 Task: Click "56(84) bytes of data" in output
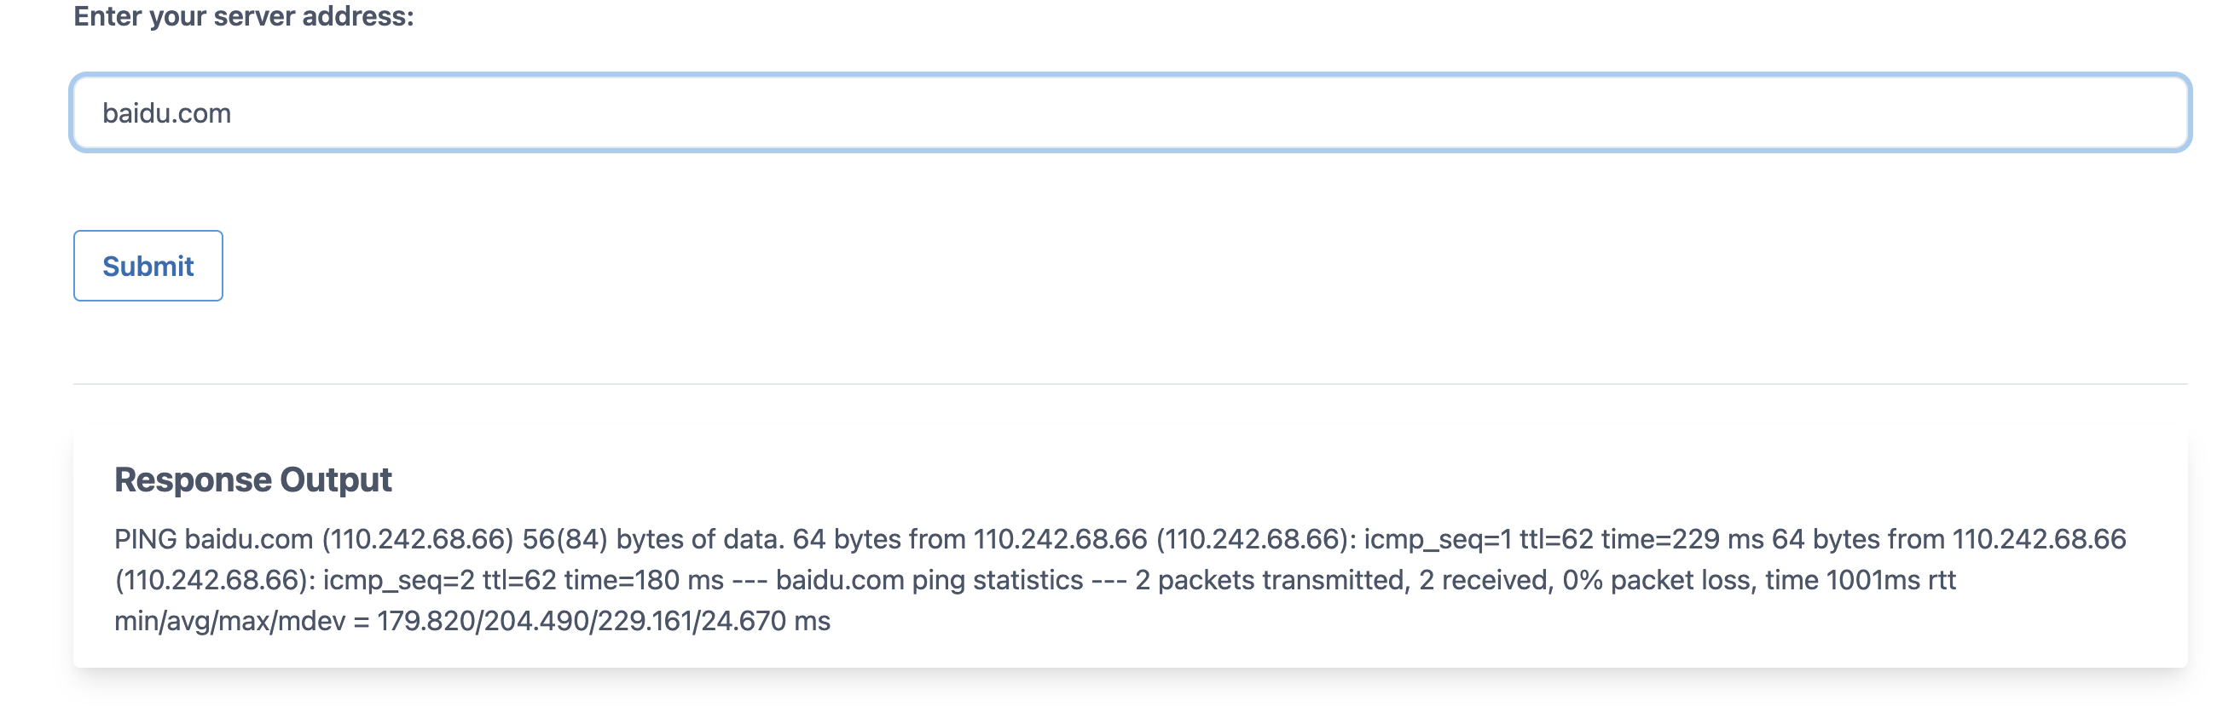pos(652,539)
